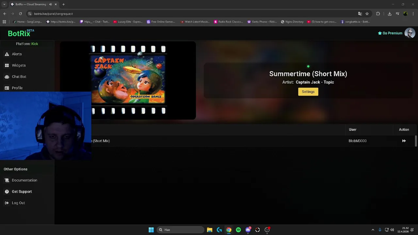Click the User column header
This screenshot has width=418, height=235.
[x=352, y=130]
